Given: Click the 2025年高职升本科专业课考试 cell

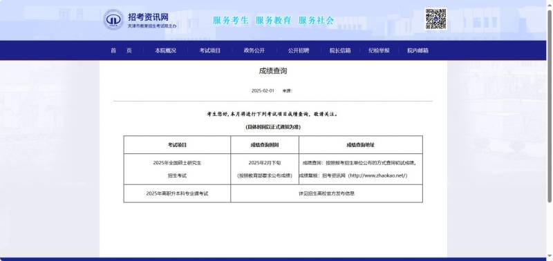Looking at the screenshot, I should tap(177, 193).
